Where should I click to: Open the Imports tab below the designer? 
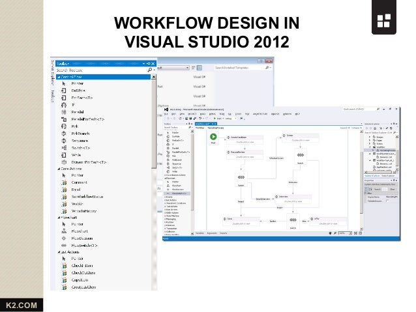[224, 233]
